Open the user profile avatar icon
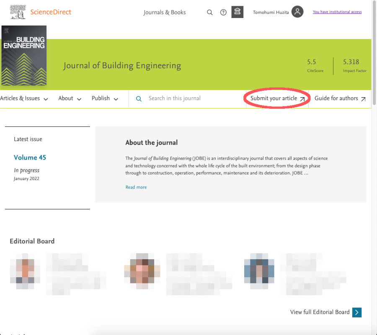Screen dimensions: 377x335 [x=297, y=12]
